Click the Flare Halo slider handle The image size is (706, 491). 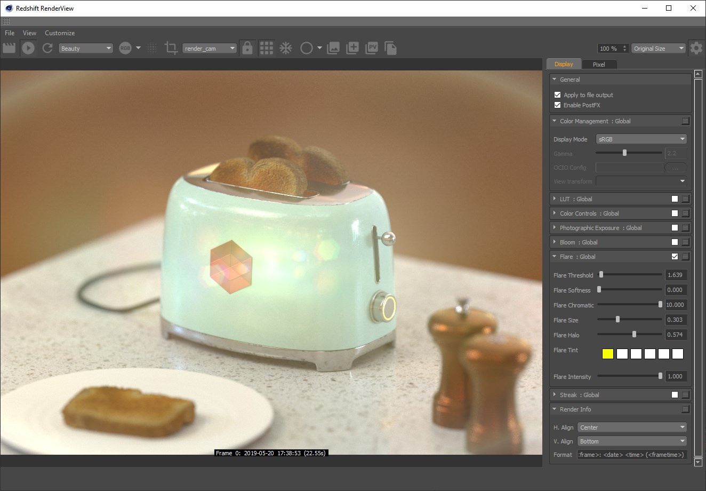634,334
